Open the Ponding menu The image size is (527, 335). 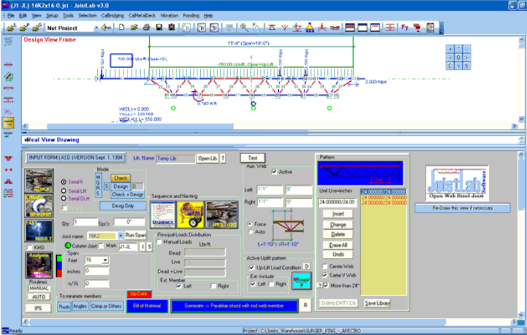191,15
